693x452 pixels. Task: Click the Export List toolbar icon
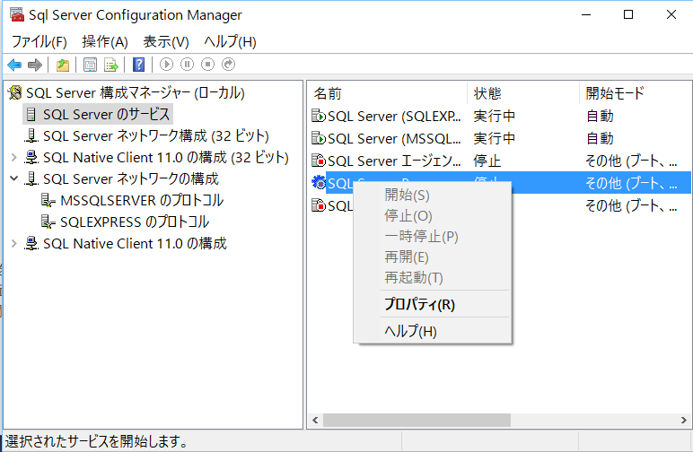point(111,65)
